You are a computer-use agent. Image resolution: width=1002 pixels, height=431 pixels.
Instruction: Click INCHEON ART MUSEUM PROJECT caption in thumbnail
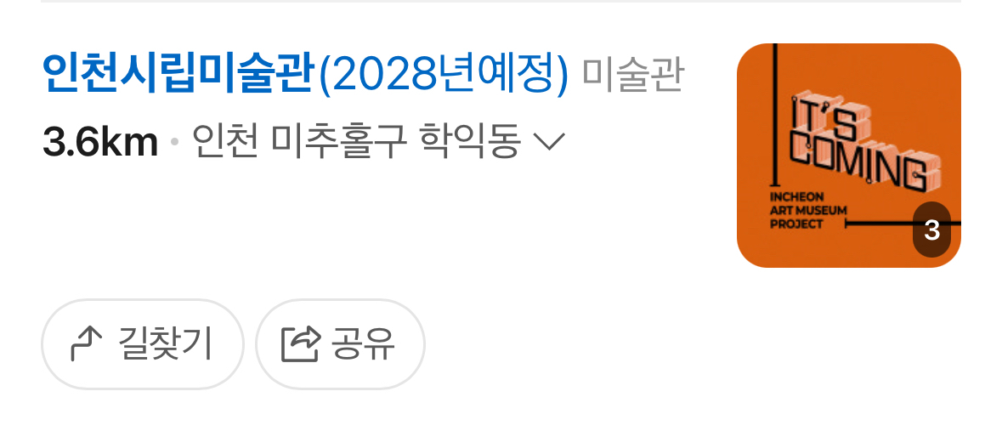[807, 210]
